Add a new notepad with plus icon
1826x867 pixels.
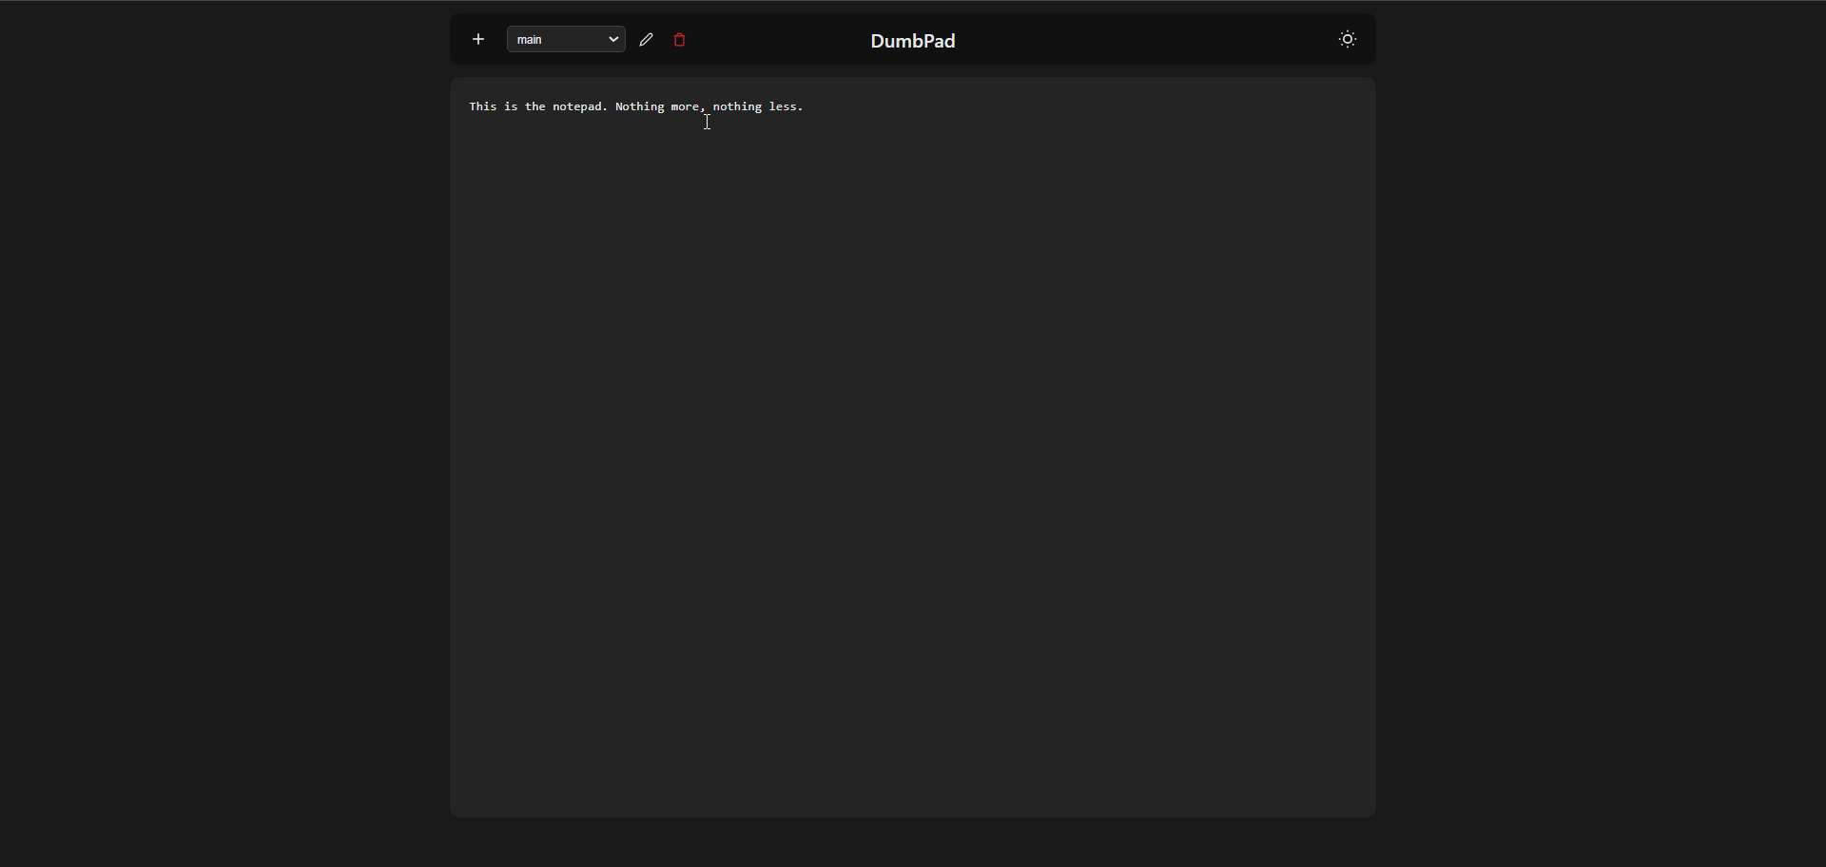[478, 40]
